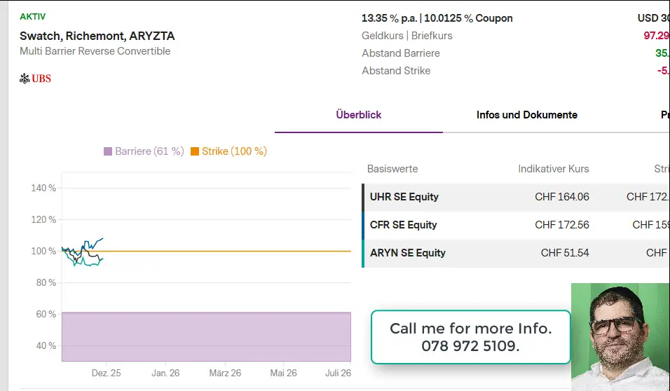Screen dimensions: 670x391
Task: Click the Indikativer Kurs column header
Action: (x=554, y=169)
